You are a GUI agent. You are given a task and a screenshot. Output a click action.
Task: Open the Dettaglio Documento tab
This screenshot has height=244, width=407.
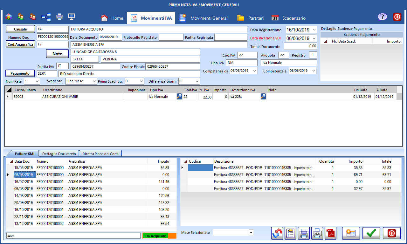(59, 154)
